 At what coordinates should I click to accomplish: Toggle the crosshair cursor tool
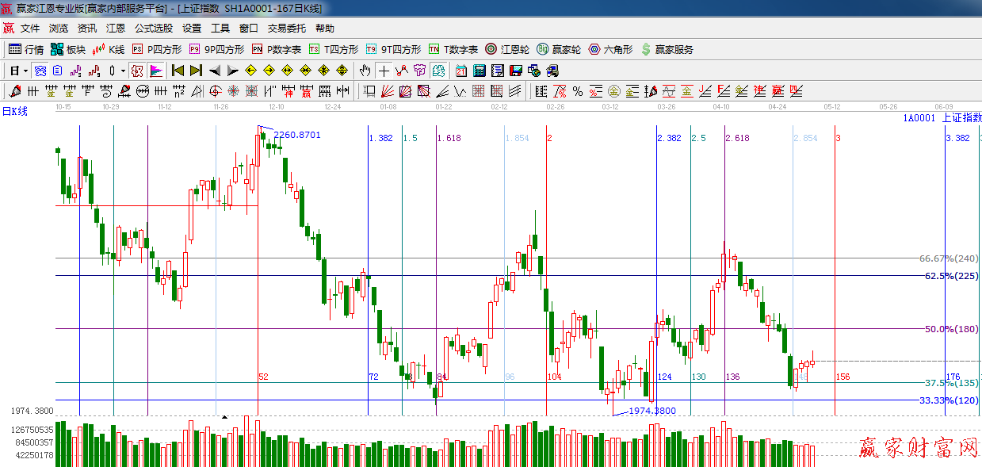(x=384, y=71)
